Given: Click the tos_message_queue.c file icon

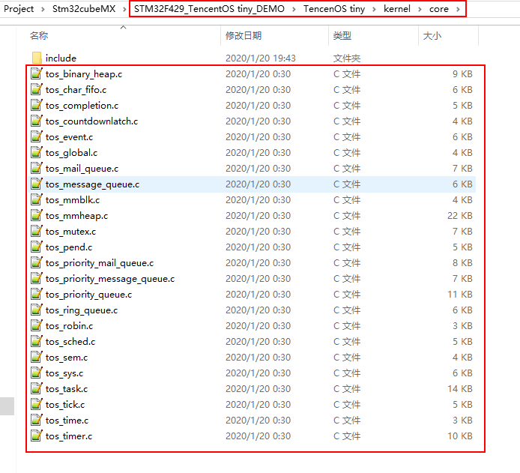Looking at the screenshot, I should point(37,184).
